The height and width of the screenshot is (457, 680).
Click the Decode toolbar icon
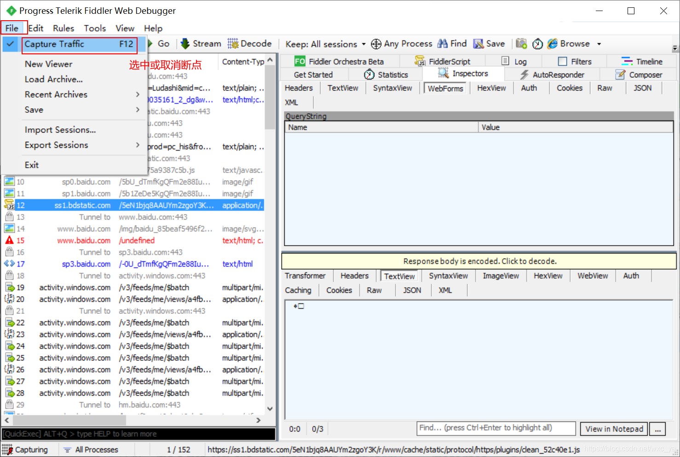pos(233,44)
